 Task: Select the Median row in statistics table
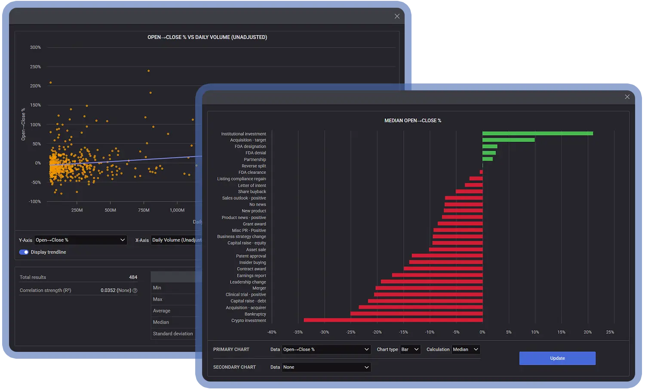click(x=173, y=322)
